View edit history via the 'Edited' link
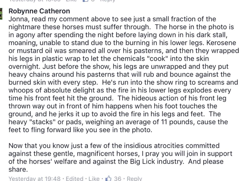The image size is (241, 181). (x=74, y=178)
